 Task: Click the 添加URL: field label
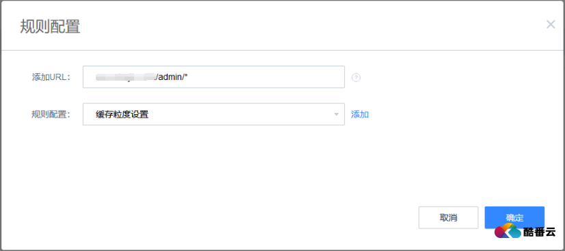click(x=51, y=77)
